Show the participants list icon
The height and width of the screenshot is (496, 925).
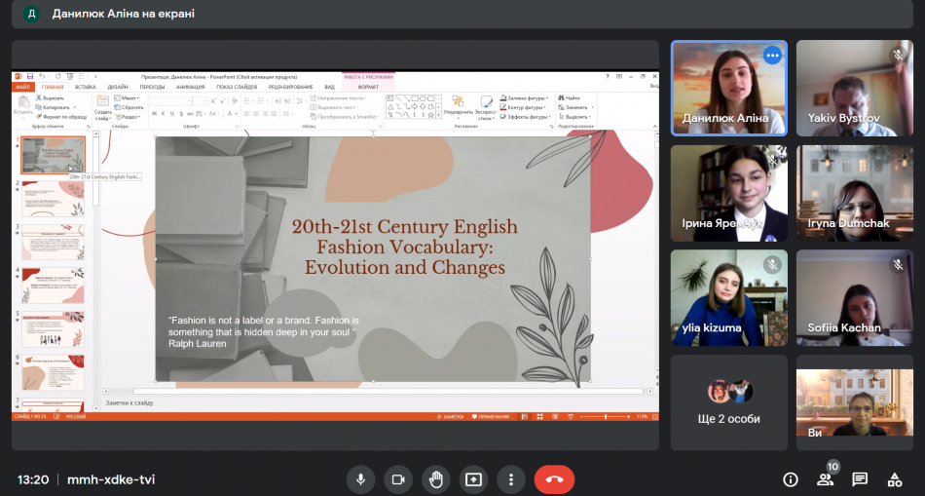click(x=826, y=479)
